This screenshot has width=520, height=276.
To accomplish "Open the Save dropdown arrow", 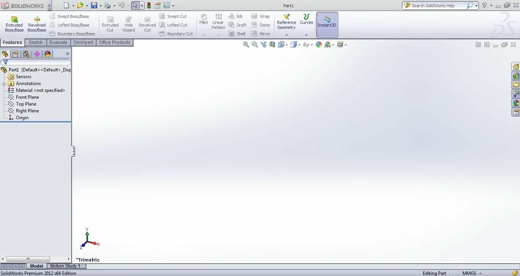I will 101,6.
